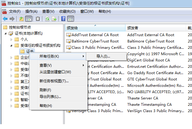This screenshot has height=129, width=192.
Task: Select the Baltimore CyberTrust Root row text
Action: pyautogui.click(x=95, y=41)
